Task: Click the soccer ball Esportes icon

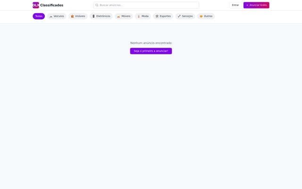Action: [157, 16]
